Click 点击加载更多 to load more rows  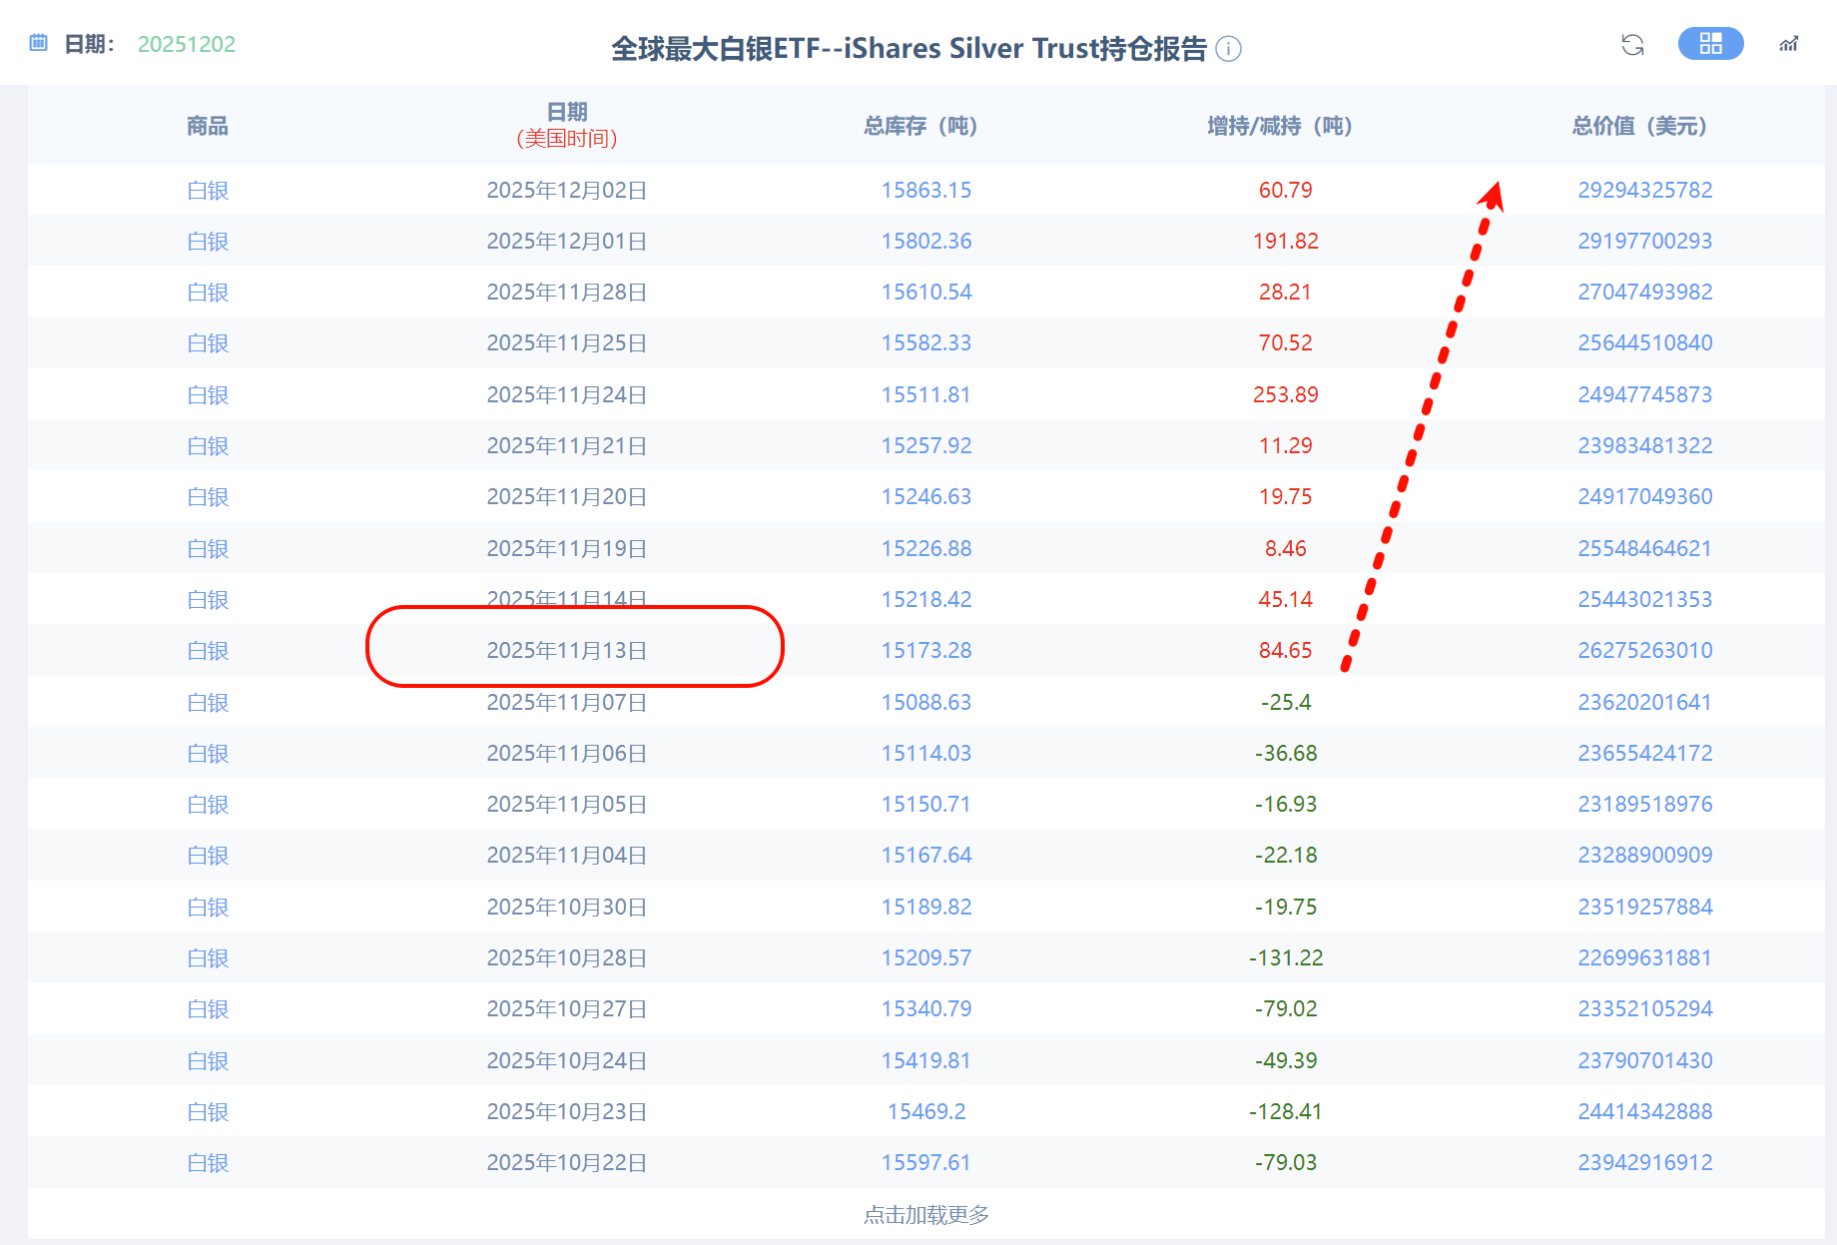point(926,1215)
